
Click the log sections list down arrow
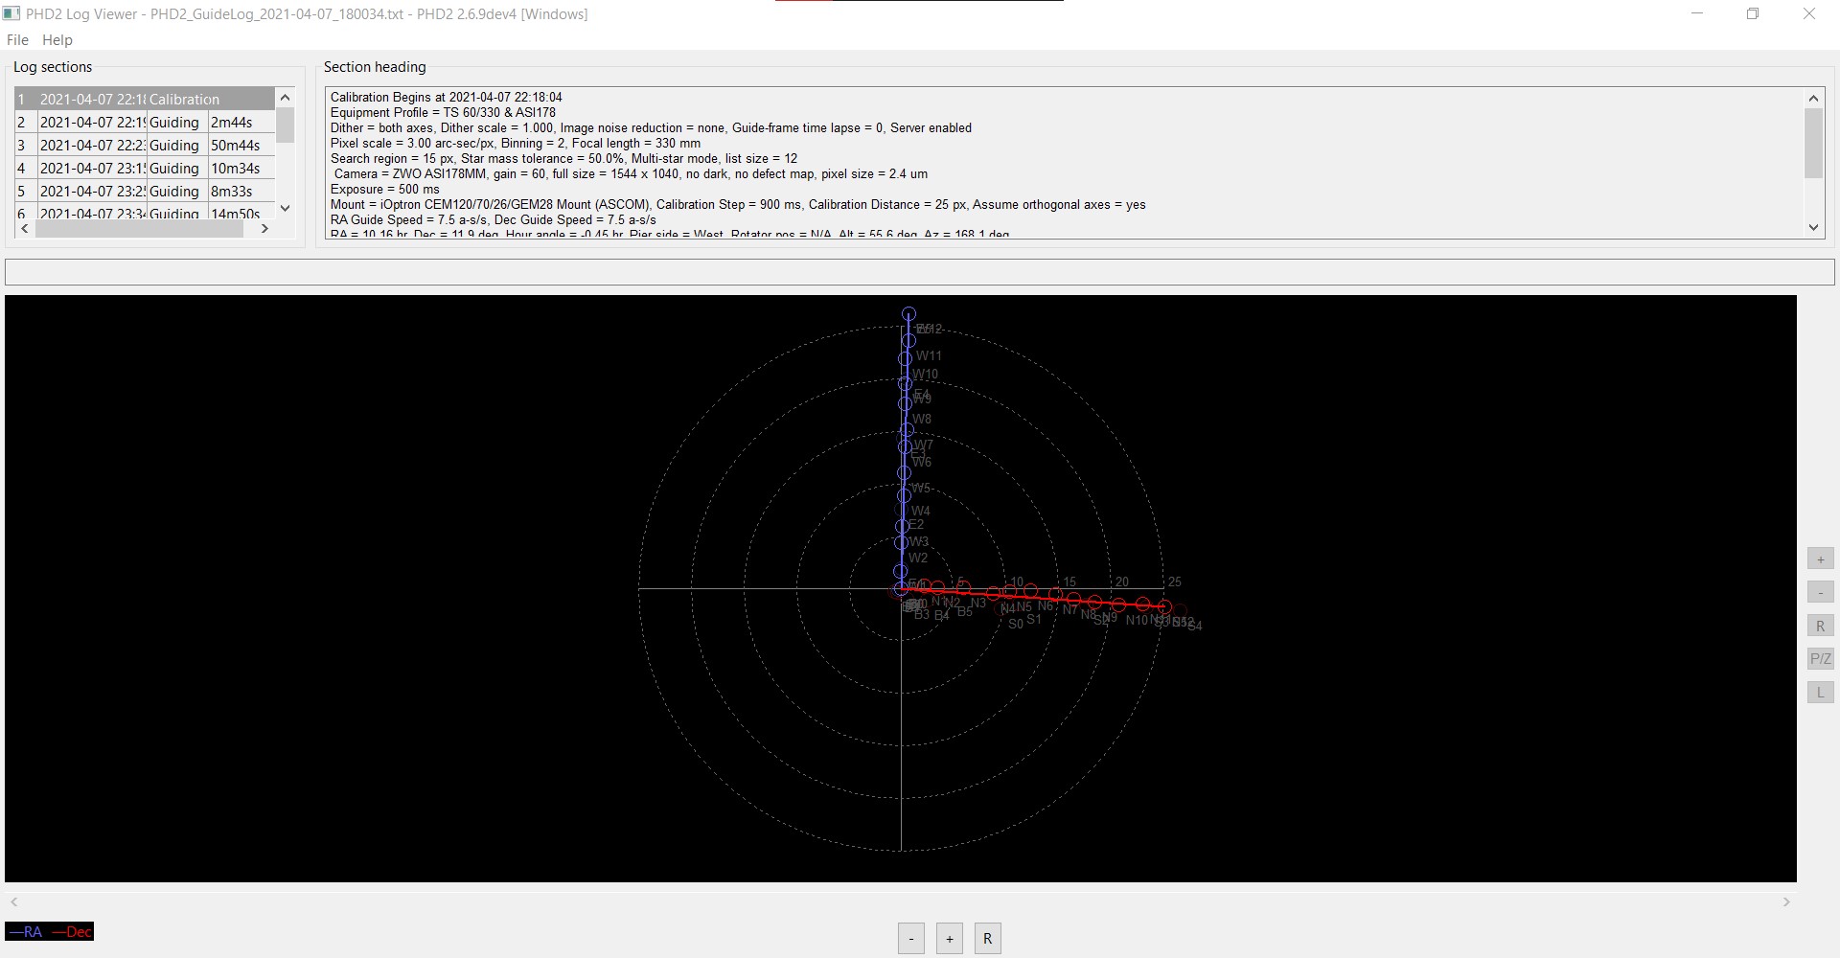pyautogui.click(x=285, y=209)
